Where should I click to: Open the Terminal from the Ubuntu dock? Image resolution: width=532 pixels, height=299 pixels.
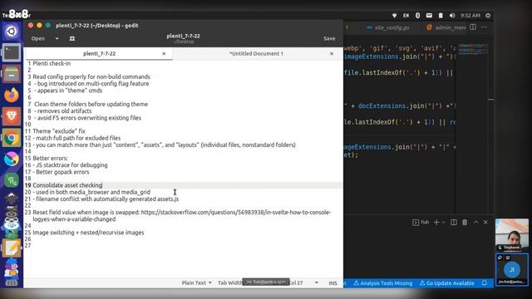[12, 52]
